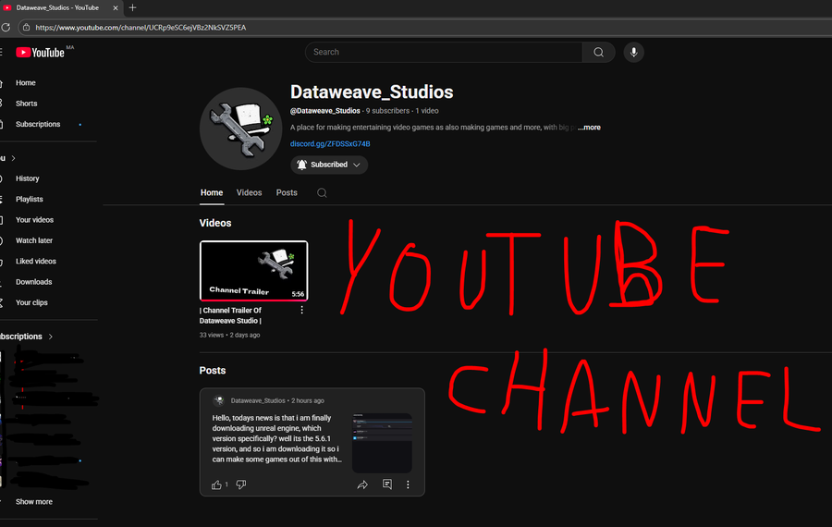Expand the Subscriptions sidebar section chevron
The height and width of the screenshot is (527, 832).
pyautogui.click(x=51, y=337)
